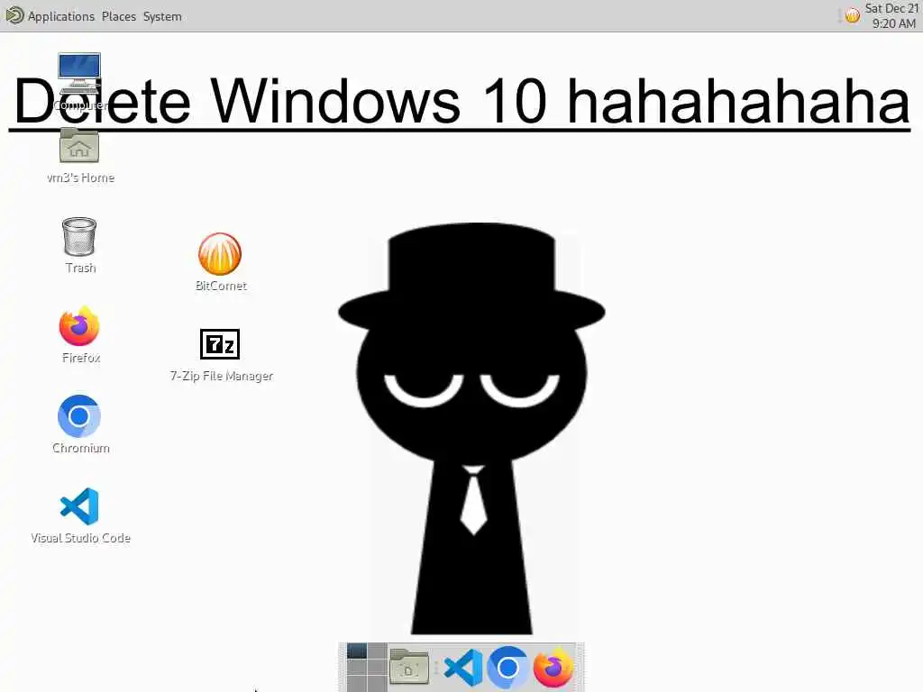923x692 pixels.
Task: Click the MATE logo icon in panel
Action: [14, 15]
